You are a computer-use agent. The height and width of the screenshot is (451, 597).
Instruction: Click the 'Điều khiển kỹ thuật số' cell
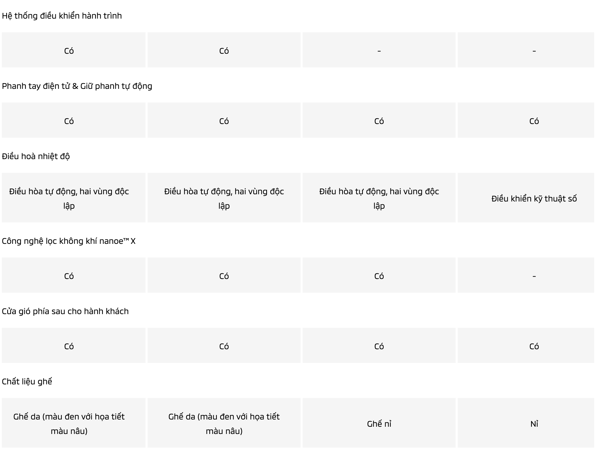(x=534, y=199)
